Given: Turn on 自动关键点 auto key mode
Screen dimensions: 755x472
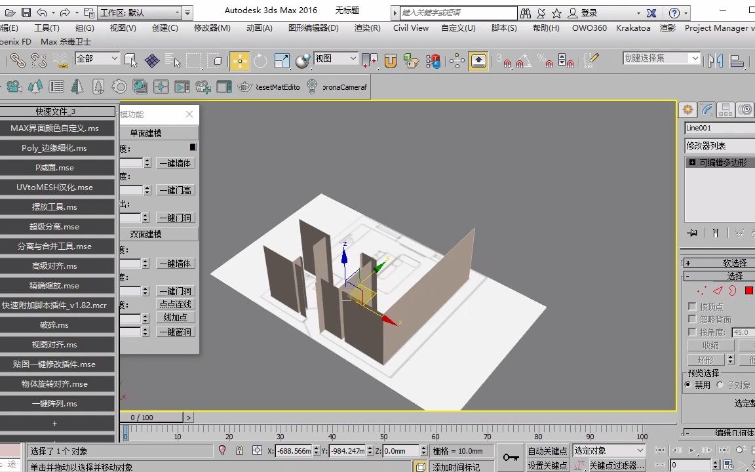Looking at the screenshot, I should [548, 451].
